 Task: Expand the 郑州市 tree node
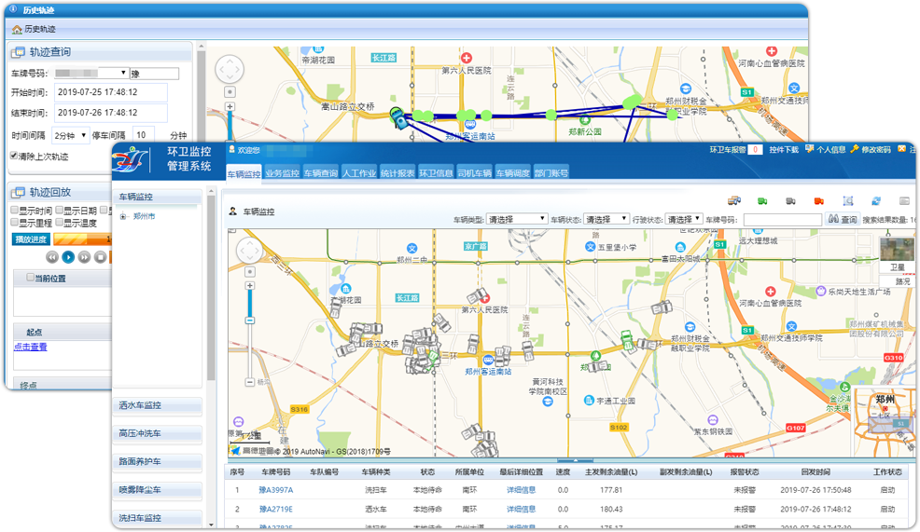[x=123, y=216]
